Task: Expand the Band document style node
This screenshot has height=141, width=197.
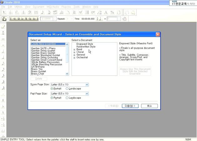Action: tap(74, 50)
